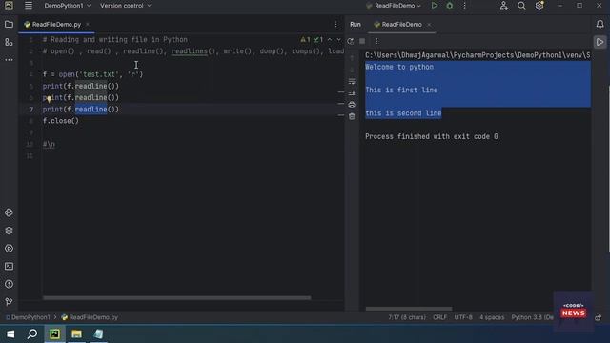610x343 pixels.
Task: Go to previous highlighted error arrow
Action: click(x=330, y=40)
